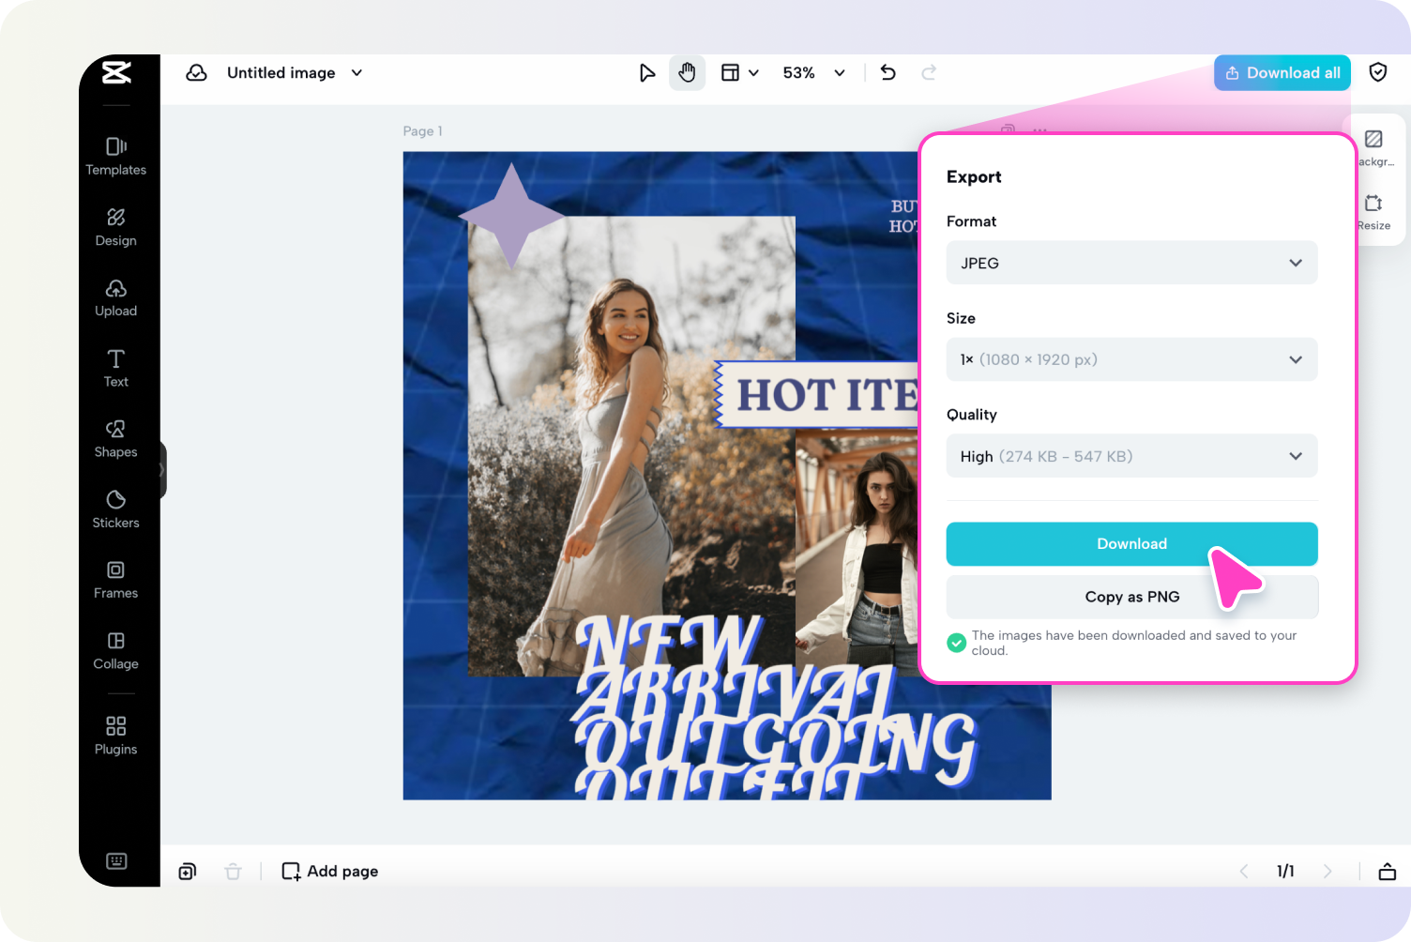Open the Templates panel in the sidebar
Image resolution: width=1411 pixels, height=942 pixels.
(115, 156)
